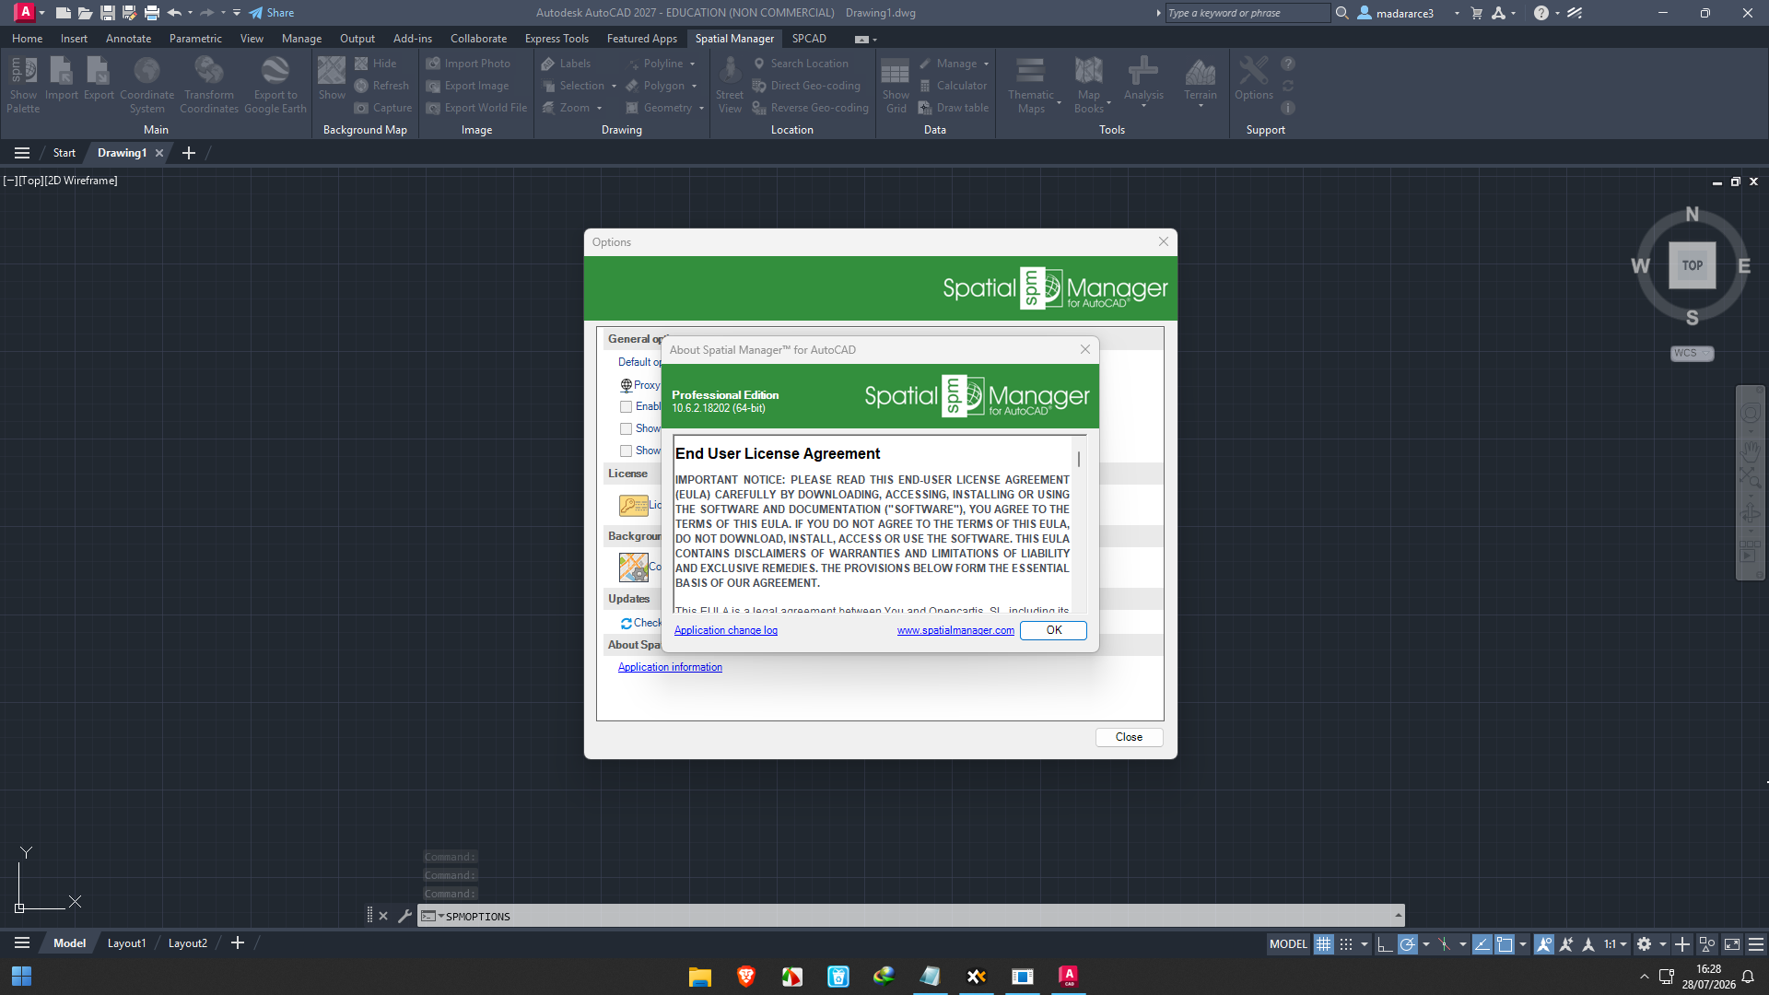
Task: Click the AutoCAD application logo button
Action: (x=25, y=12)
